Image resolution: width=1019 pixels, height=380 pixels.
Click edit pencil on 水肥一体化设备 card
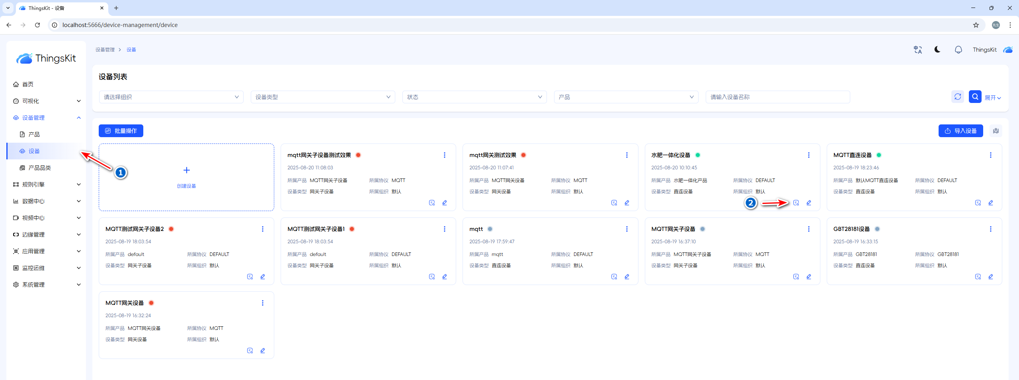tap(808, 203)
